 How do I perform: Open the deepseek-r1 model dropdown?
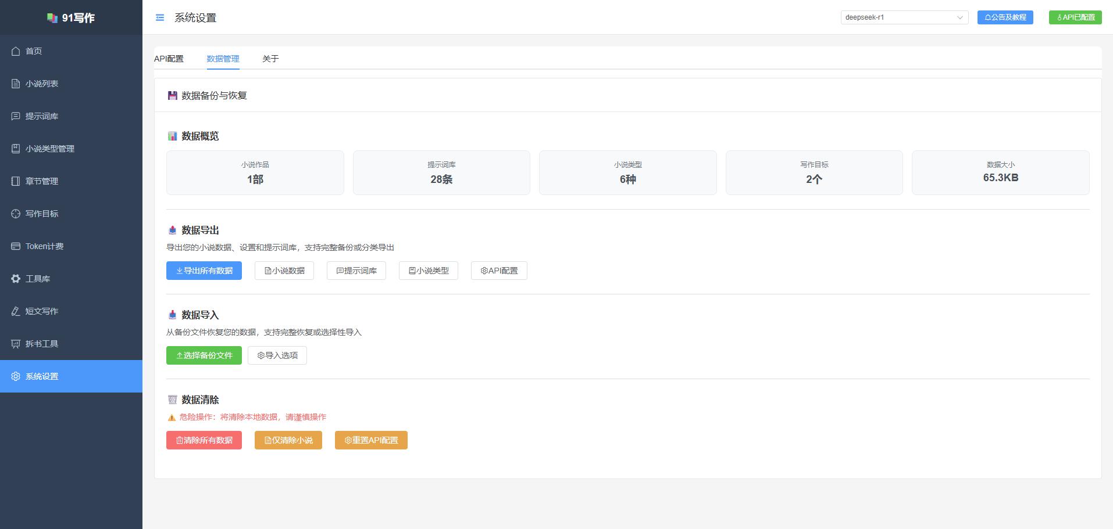[904, 17]
